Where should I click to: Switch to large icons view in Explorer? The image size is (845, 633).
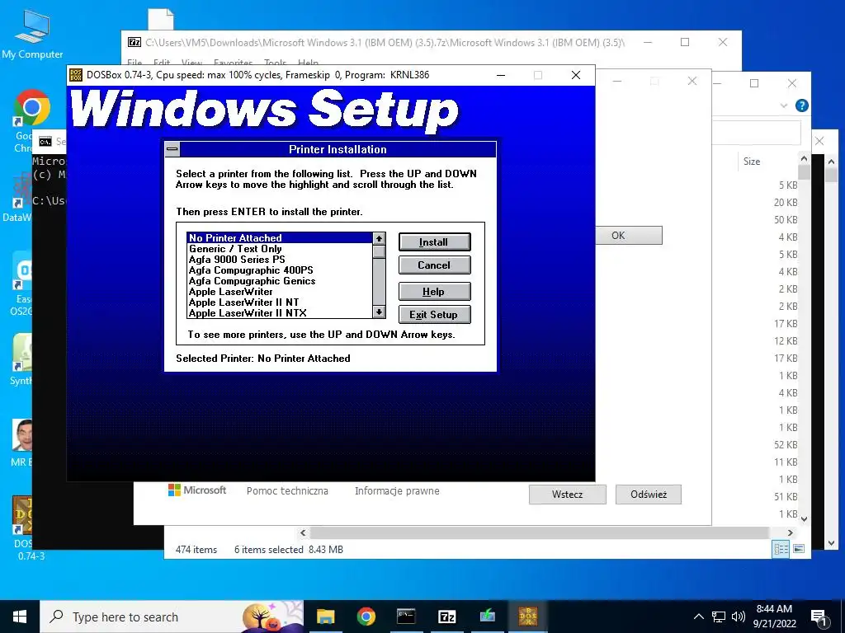[799, 549]
